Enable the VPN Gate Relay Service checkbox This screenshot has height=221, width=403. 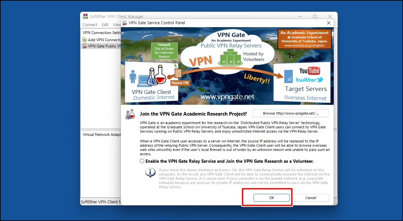point(142,161)
